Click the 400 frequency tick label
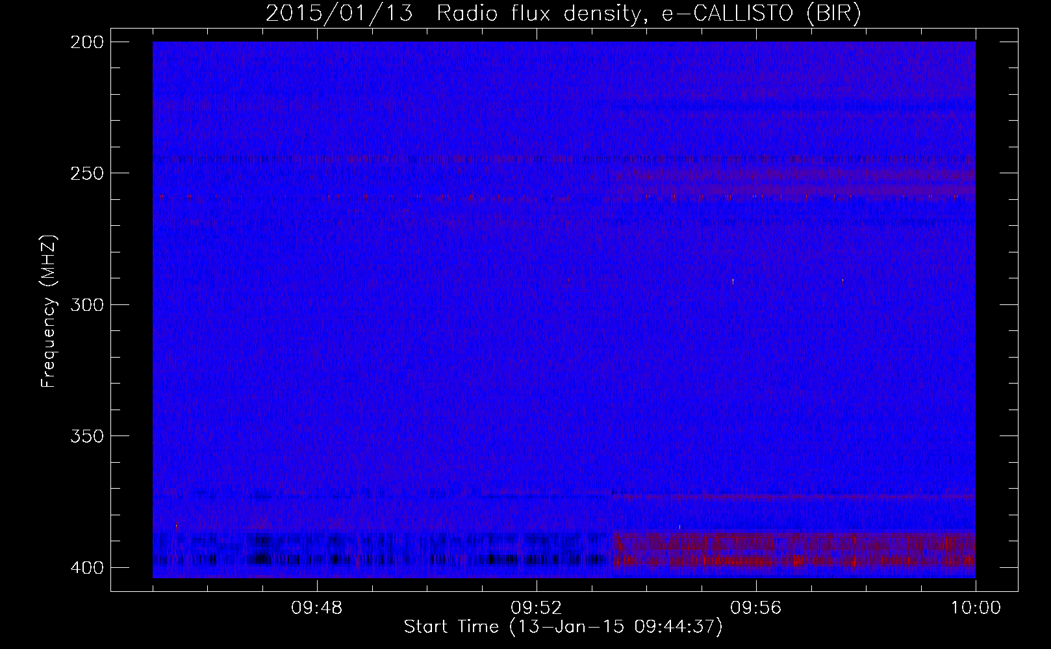This screenshot has height=649, width=1051. coord(86,567)
